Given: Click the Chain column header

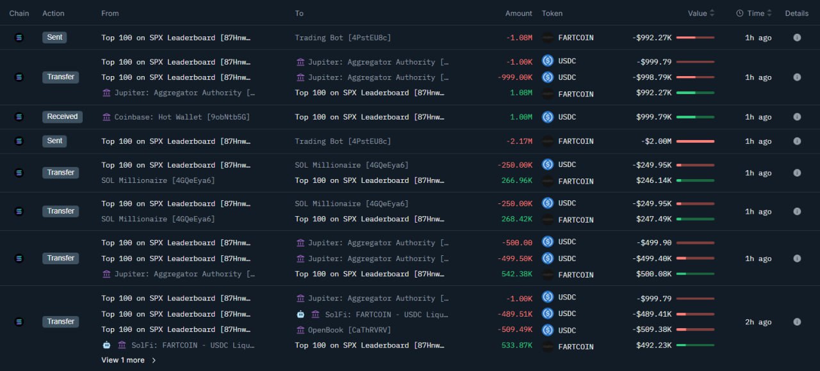Looking at the screenshot, I should (x=19, y=13).
